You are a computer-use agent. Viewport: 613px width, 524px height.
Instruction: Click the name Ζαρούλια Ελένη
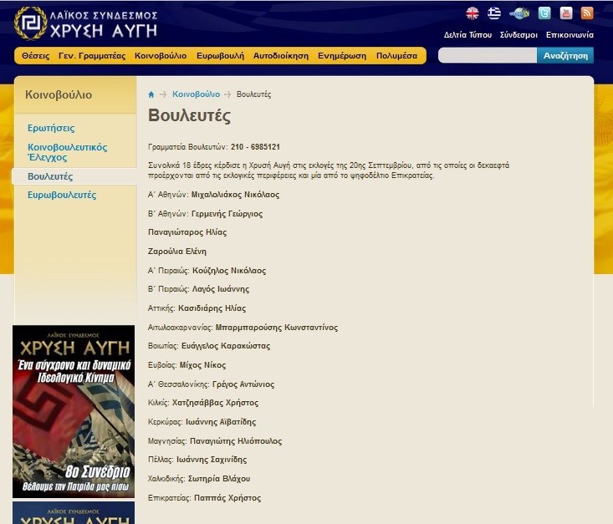pyautogui.click(x=177, y=252)
